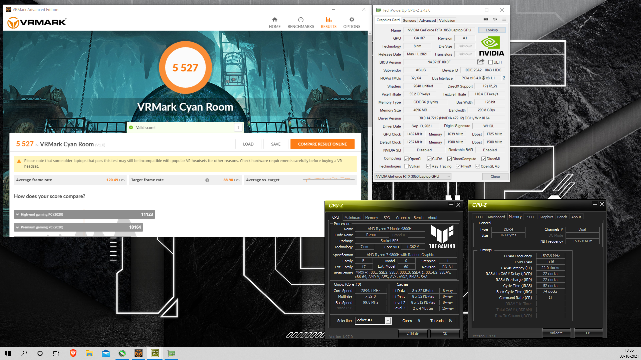Open the VRMark HOME section
Screen dimensions: 641x360
pyautogui.click(x=274, y=23)
